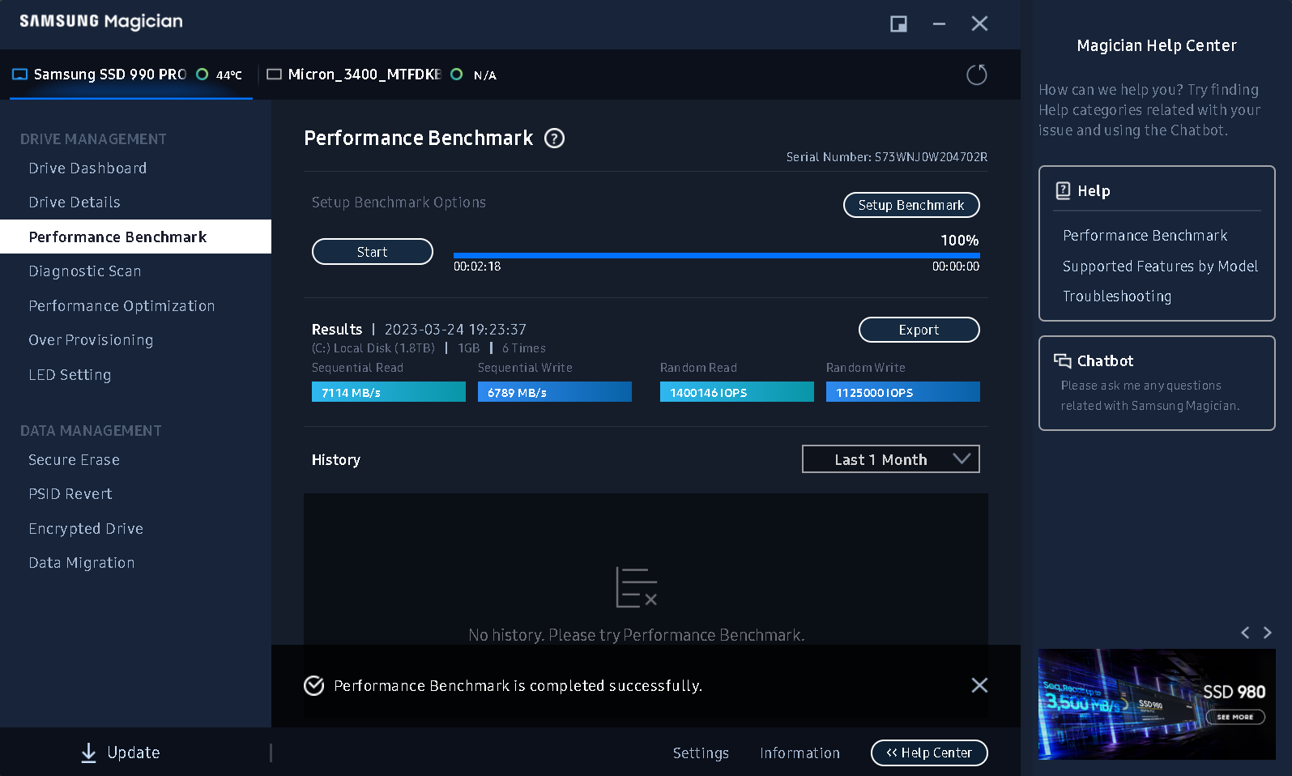1292x776 pixels.
Task: Show previous banner with left arrow
Action: coord(1245,633)
